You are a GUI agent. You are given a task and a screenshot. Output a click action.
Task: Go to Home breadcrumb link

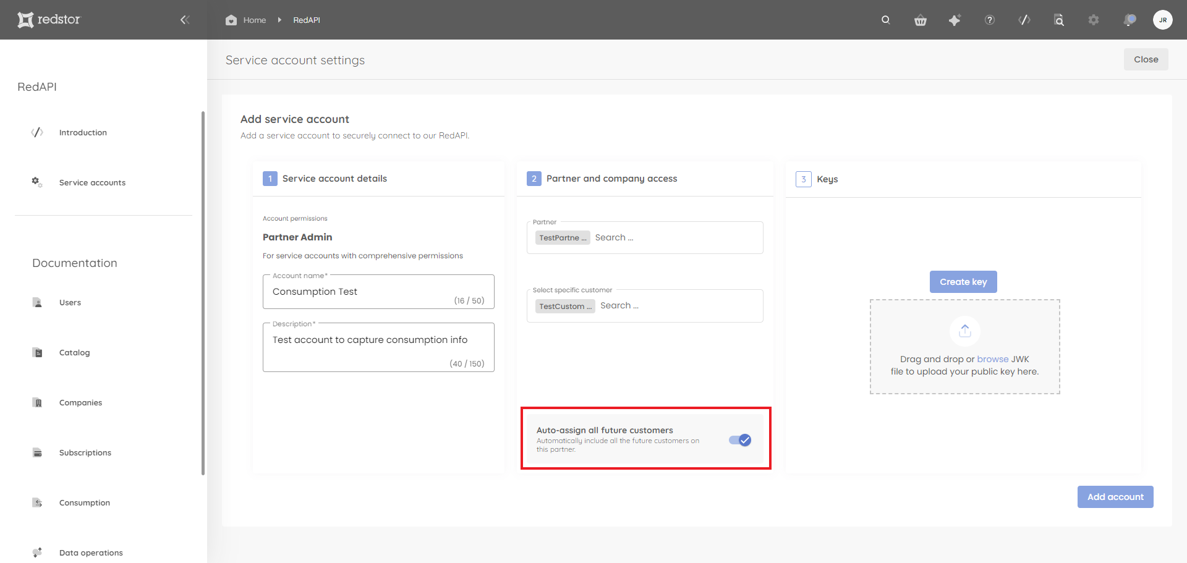(x=255, y=20)
